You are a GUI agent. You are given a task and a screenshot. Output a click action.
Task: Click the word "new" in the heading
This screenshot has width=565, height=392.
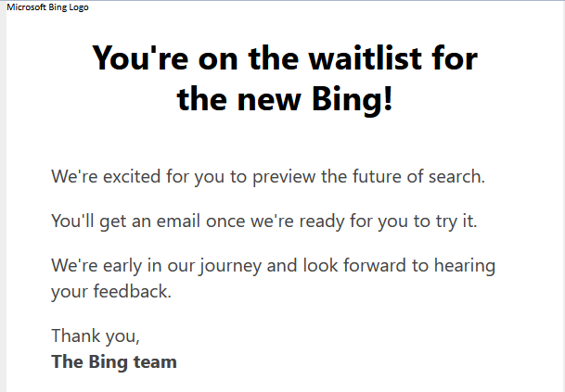[x=269, y=100]
